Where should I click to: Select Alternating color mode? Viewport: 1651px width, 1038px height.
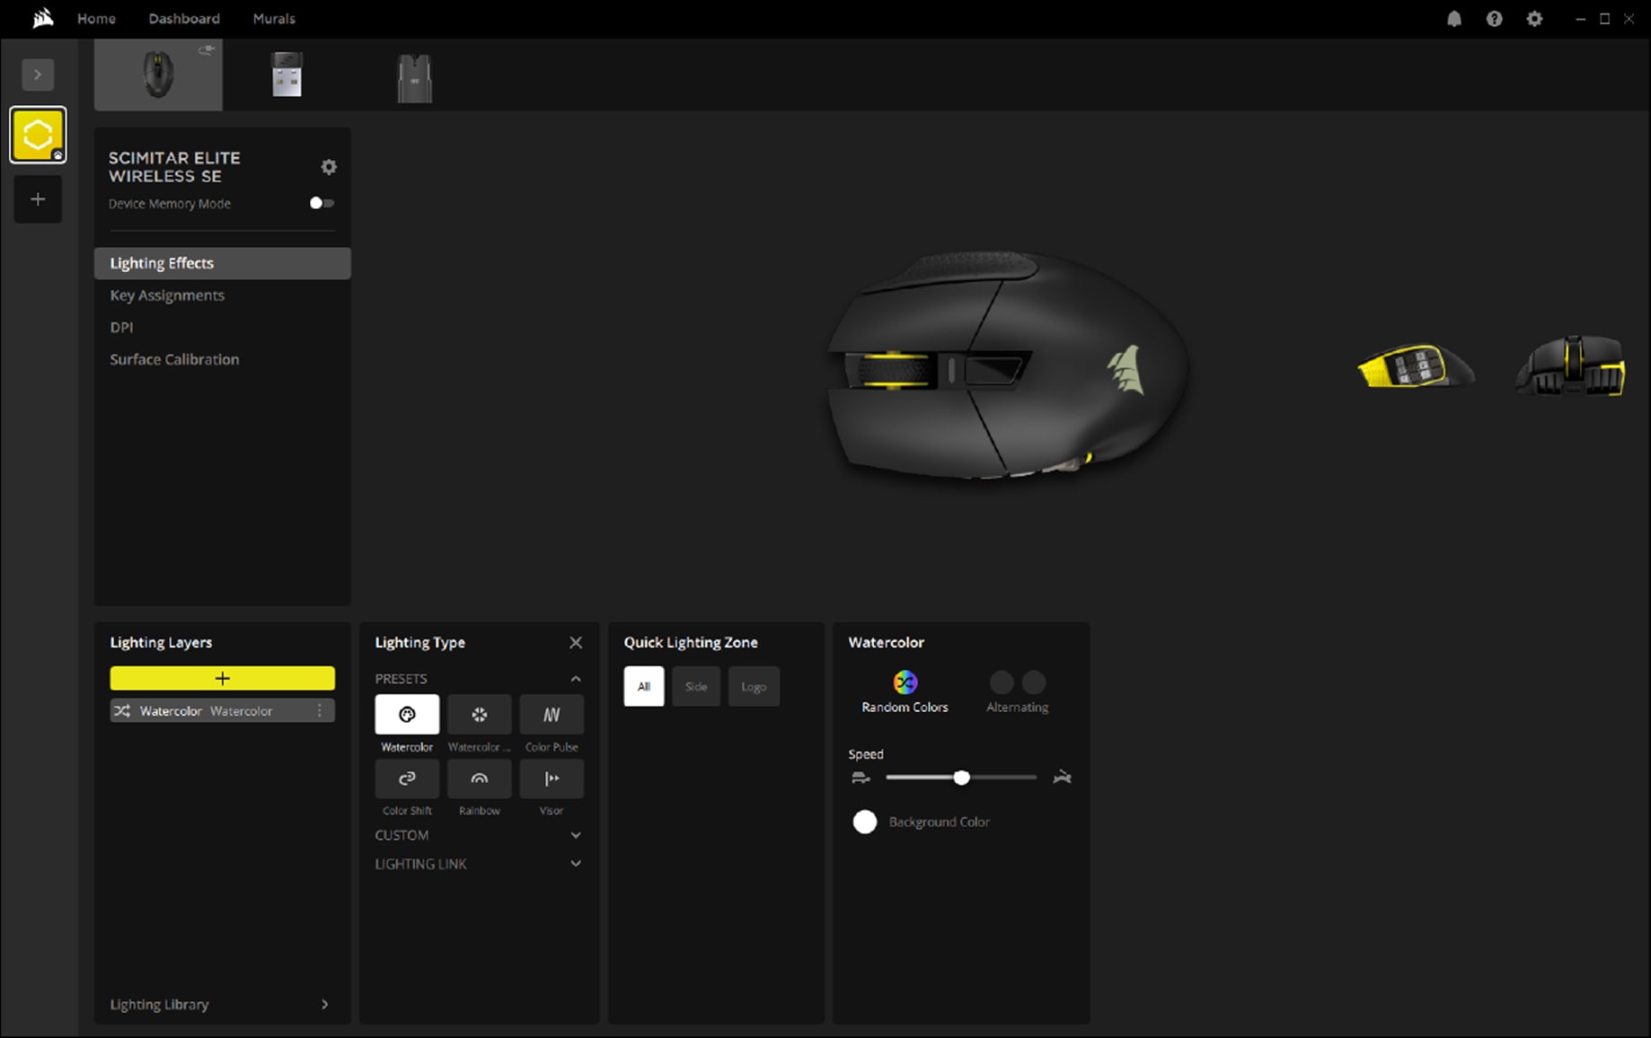tap(1017, 683)
